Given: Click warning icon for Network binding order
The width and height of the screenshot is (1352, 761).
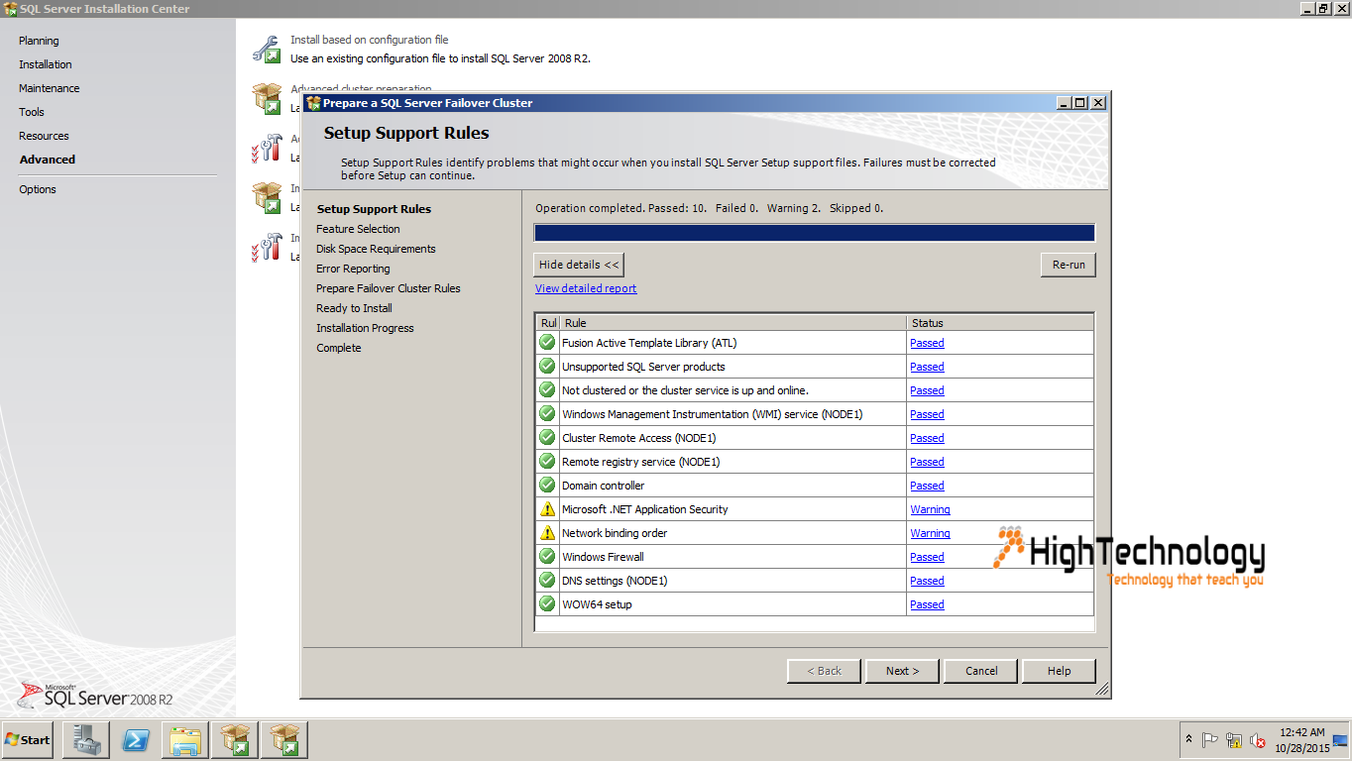Looking at the screenshot, I should click(547, 533).
